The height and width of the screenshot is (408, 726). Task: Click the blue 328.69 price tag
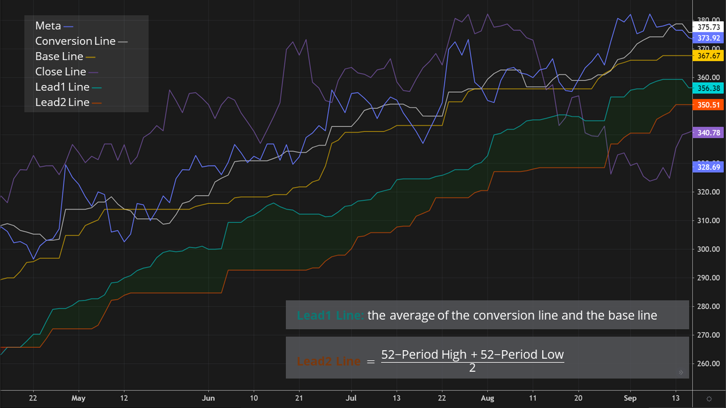coord(709,167)
